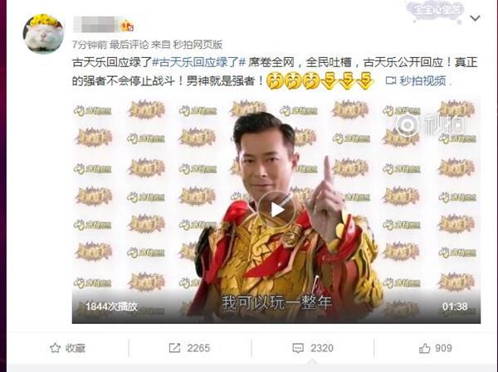The image size is (498, 372).
Task: Open comments tab showing 2320
Action: click(x=313, y=348)
